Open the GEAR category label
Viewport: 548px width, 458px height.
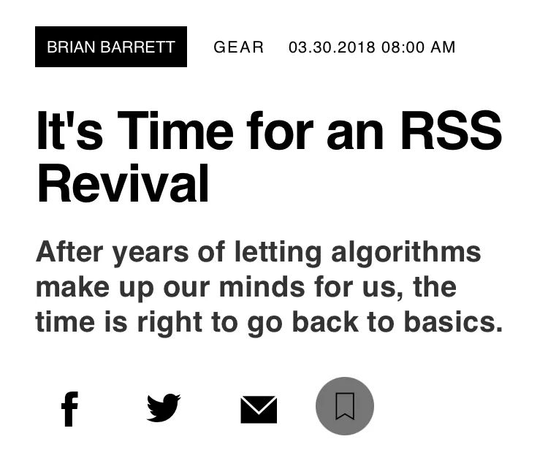click(239, 47)
